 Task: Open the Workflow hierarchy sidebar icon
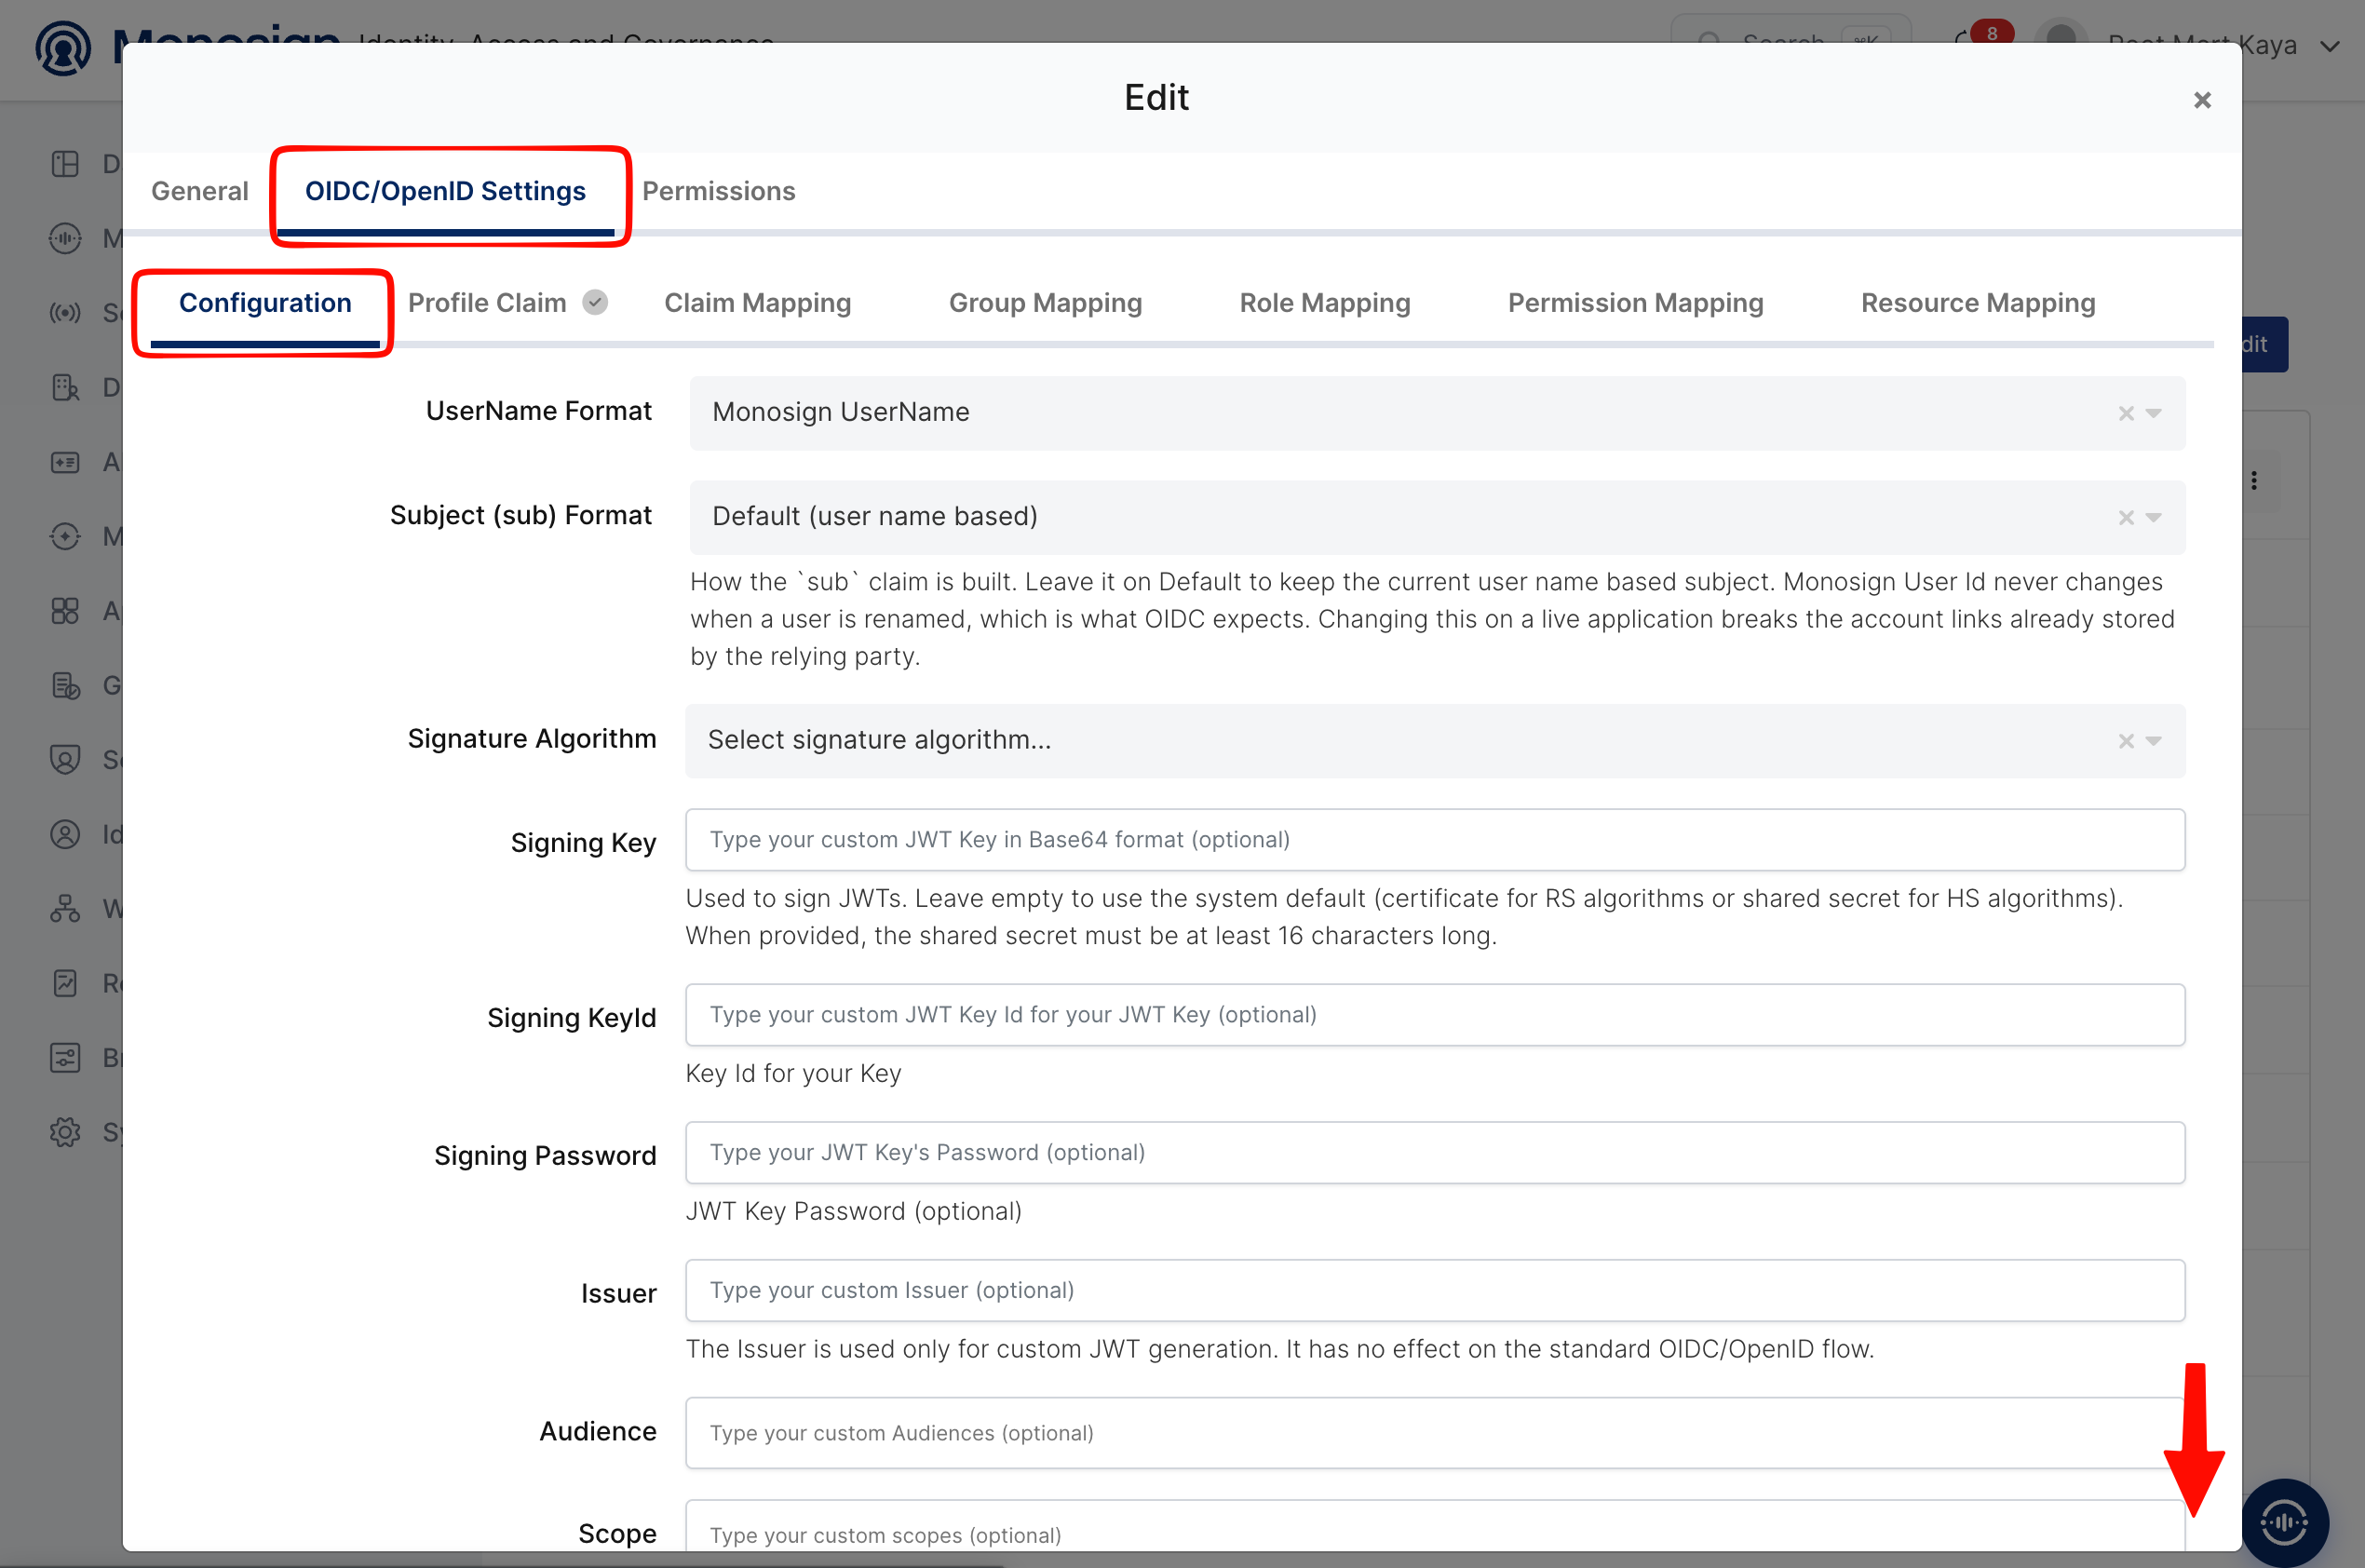65,909
